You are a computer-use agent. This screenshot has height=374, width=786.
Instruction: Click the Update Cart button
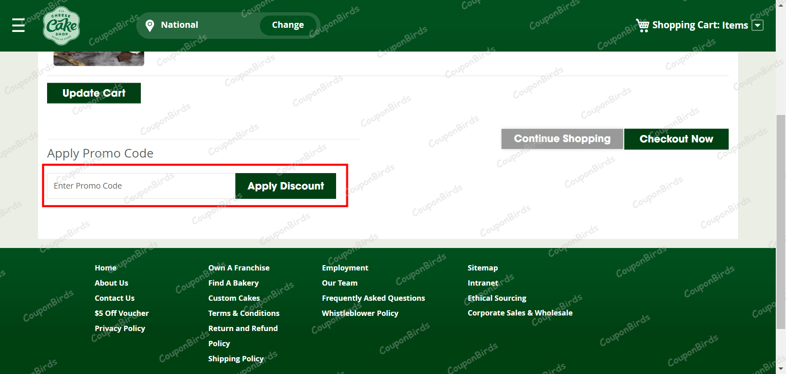[94, 93]
